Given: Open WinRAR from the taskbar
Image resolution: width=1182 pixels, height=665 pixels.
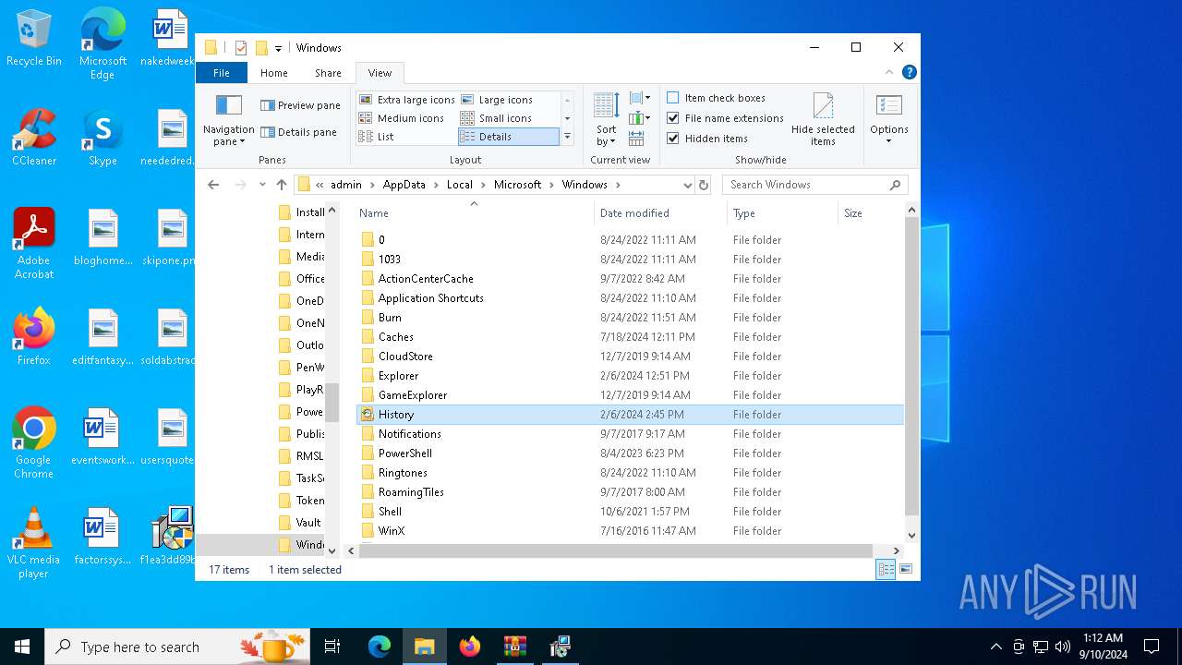Looking at the screenshot, I should [x=514, y=647].
